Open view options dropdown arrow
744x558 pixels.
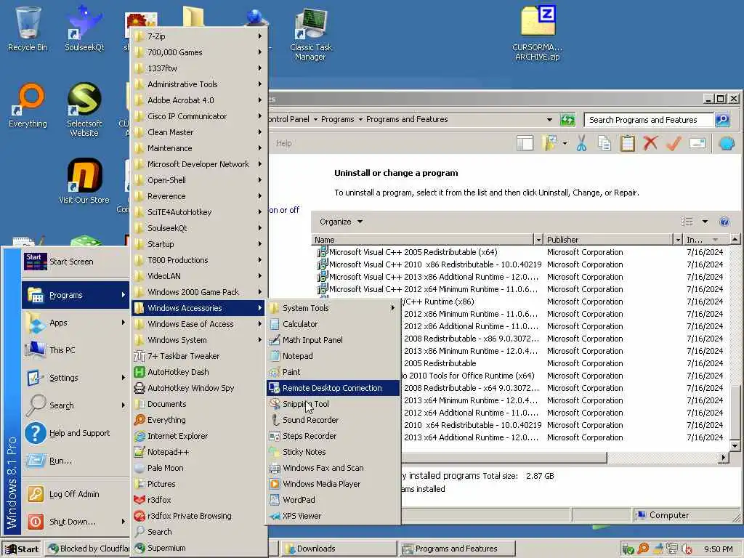point(705,222)
